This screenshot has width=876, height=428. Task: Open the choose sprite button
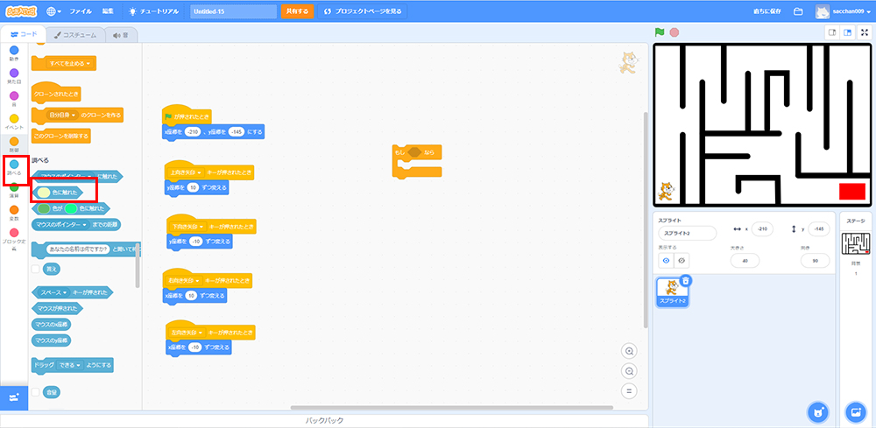coord(817,411)
